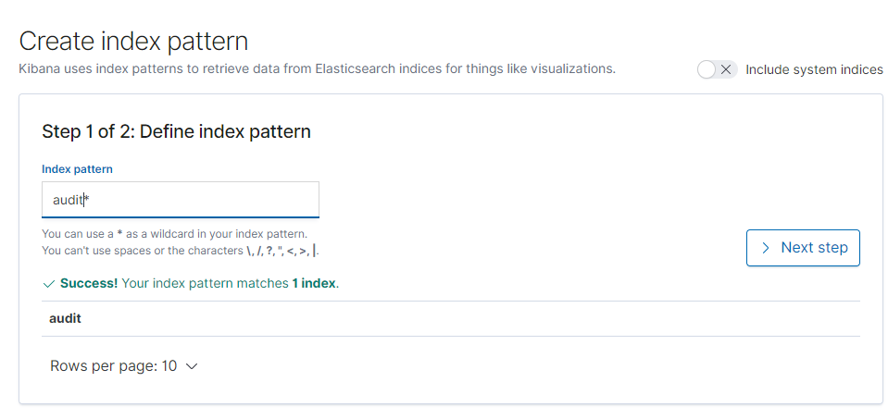Click the round knob of the system indices switch
Screen dimensions: 888x419
707,69
